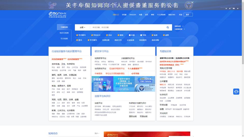Click the university seal in banner
This screenshot has height=137, width=244.
(189, 5)
